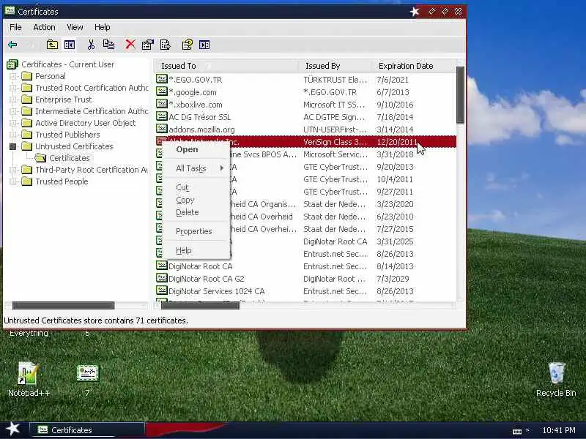Click the Copy icon in the toolbar
This screenshot has width=586, height=439.
(108, 45)
